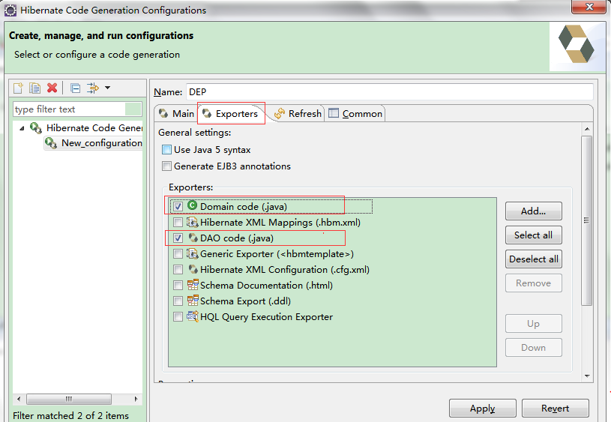The image size is (611, 422).
Task: Create a new launch configuration
Action: (x=18, y=88)
